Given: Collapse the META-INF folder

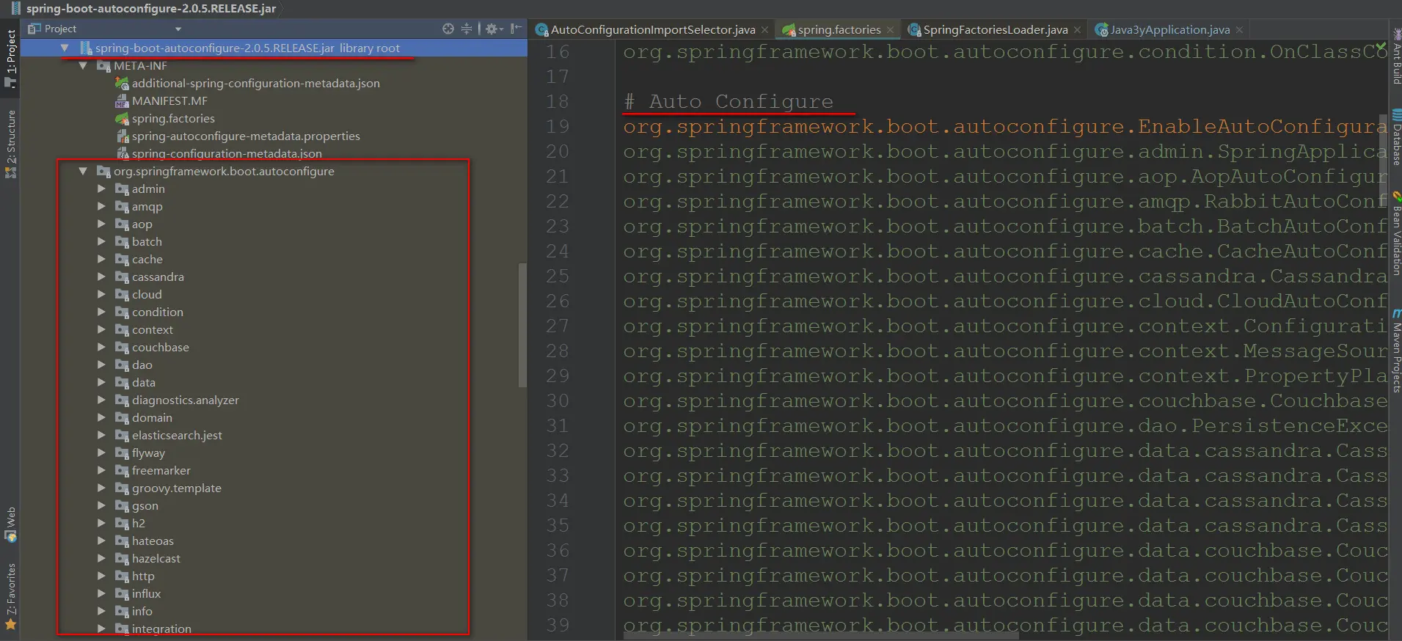Looking at the screenshot, I should pos(83,65).
